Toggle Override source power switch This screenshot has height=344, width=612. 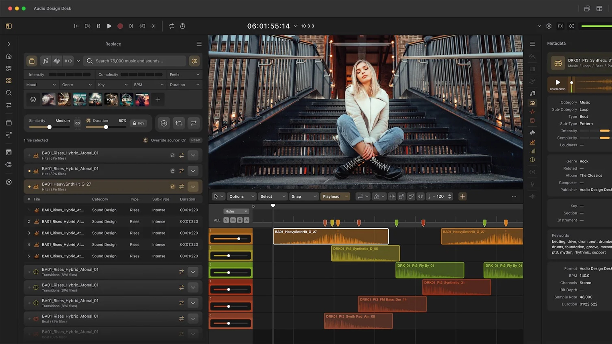point(146,140)
